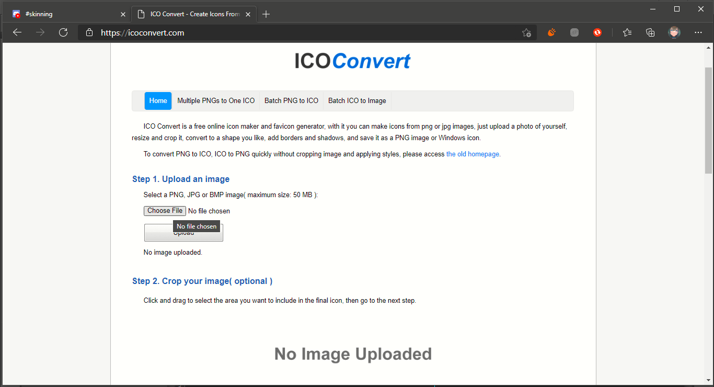Open the Home navigation item
This screenshot has height=387, width=714.
coord(158,101)
